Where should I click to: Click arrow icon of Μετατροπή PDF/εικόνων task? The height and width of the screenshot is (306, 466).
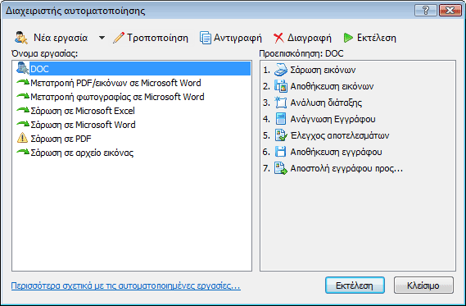tap(23, 82)
